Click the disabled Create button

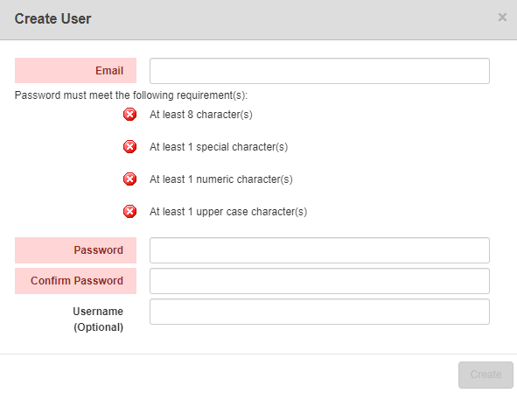(486, 375)
